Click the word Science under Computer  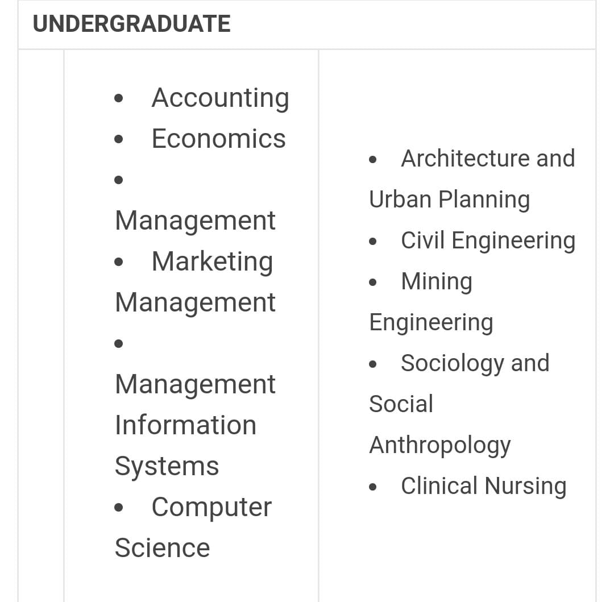pos(162,547)
